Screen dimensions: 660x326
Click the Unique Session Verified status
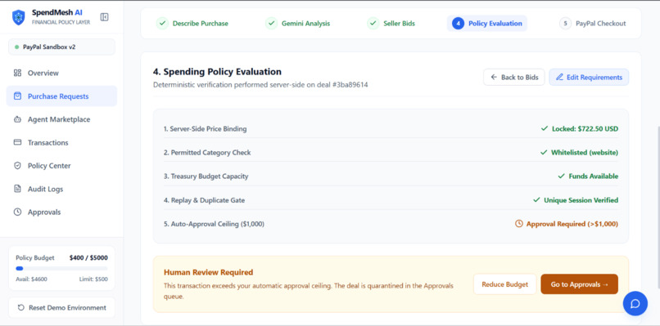point(581,200)
